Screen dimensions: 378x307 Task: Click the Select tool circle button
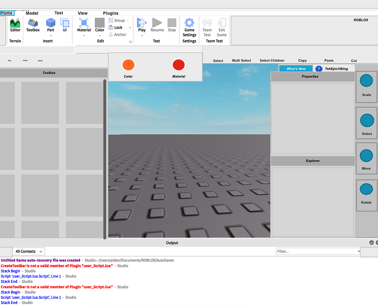367,120
